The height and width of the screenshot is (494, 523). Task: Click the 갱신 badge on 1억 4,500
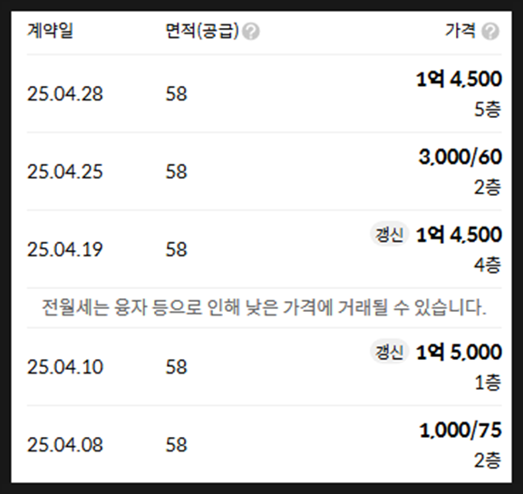point(389,234)
